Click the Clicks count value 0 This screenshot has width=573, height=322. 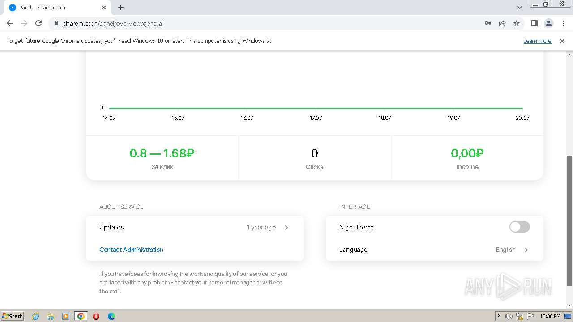point(315,153)
